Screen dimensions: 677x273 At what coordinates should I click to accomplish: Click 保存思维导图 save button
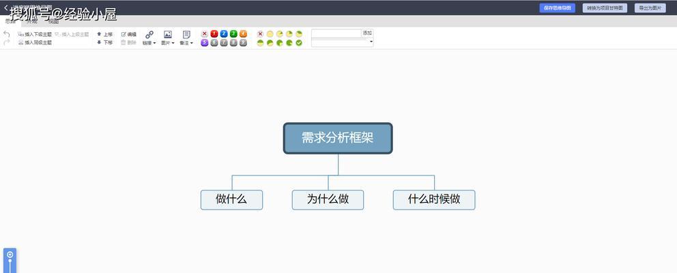pos(557,8)
